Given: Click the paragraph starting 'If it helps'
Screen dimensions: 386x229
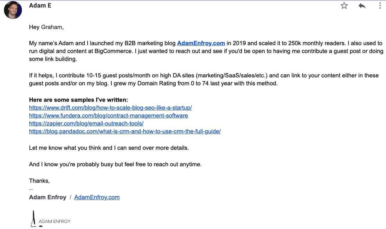Looking at the screenshot, I should point(204,79).
